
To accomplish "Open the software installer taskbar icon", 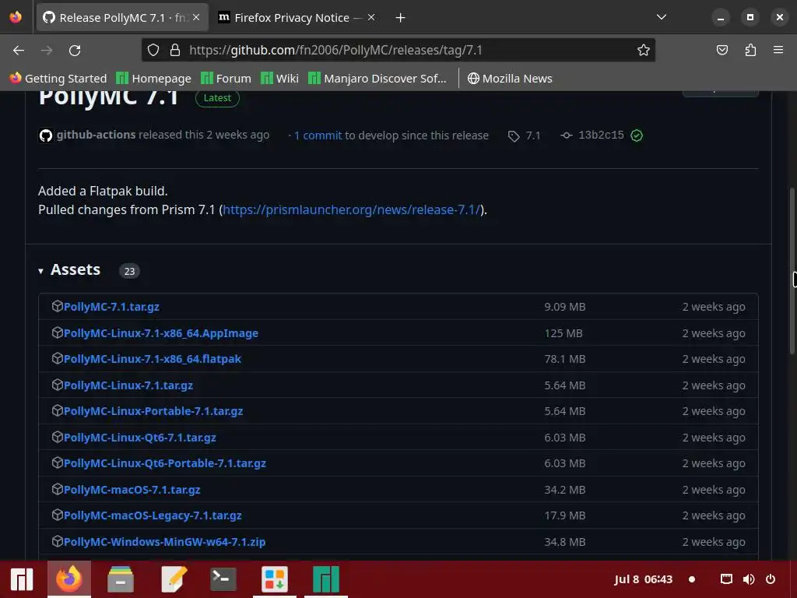I will (x=275, y=579).
